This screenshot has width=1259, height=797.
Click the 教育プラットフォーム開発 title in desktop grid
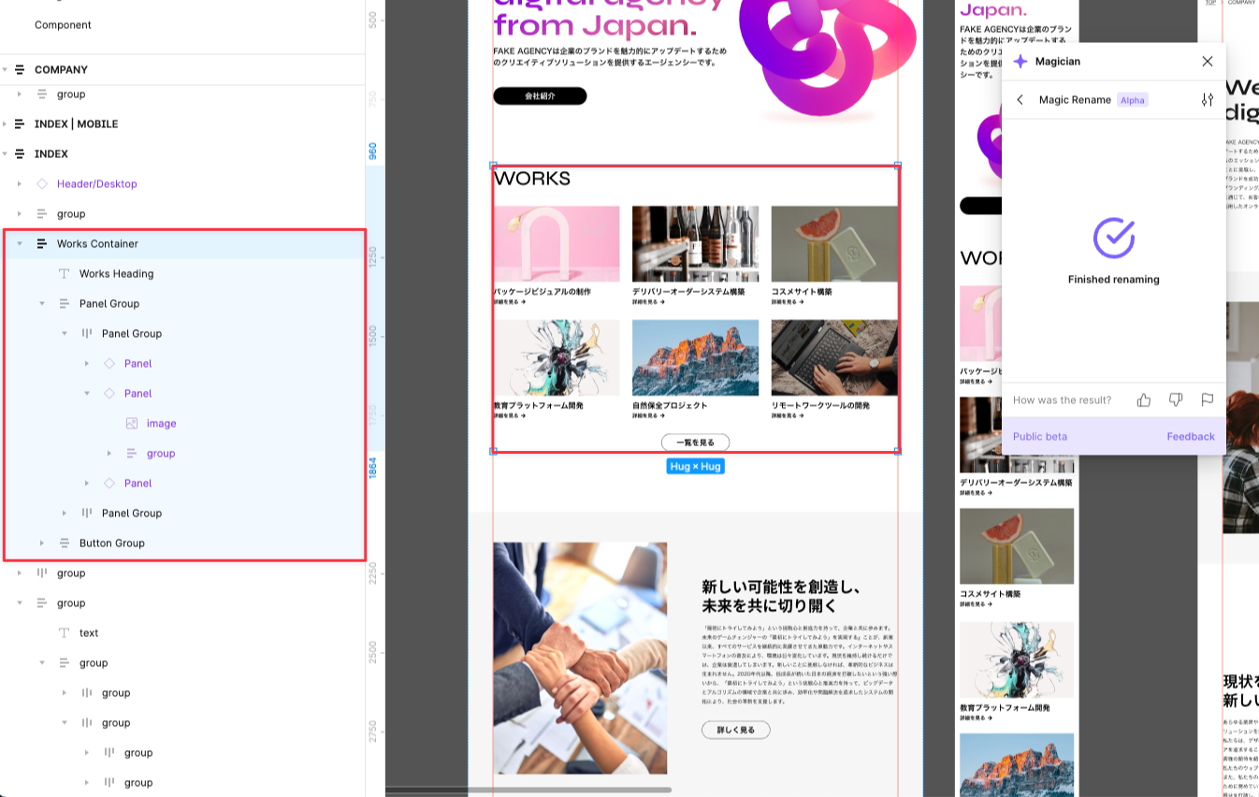pos(539,406)
